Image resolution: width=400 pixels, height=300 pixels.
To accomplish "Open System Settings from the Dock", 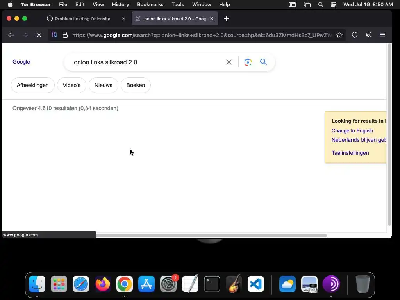I will [168, 284].
